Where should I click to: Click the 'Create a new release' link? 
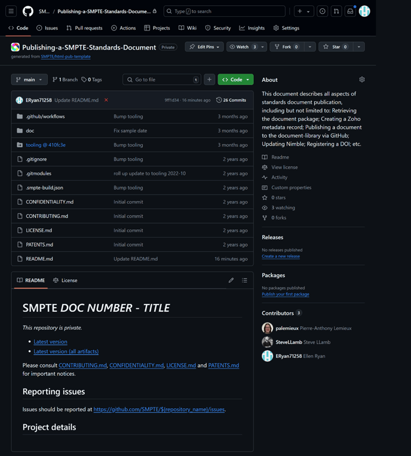click(281, 256)
